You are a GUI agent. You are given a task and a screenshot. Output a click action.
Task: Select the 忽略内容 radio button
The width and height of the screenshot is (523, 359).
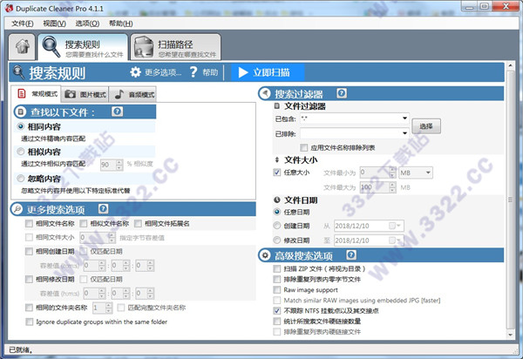[x=21, y=179]
